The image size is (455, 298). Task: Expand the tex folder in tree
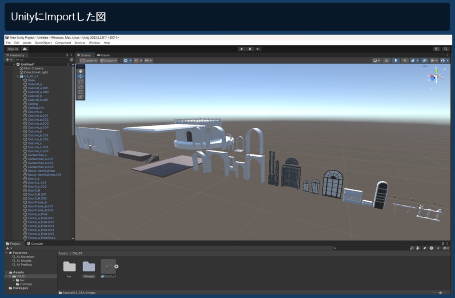coord(14,280)
